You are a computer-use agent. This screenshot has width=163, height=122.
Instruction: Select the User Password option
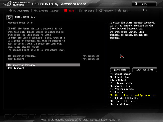tap(16, 68)
